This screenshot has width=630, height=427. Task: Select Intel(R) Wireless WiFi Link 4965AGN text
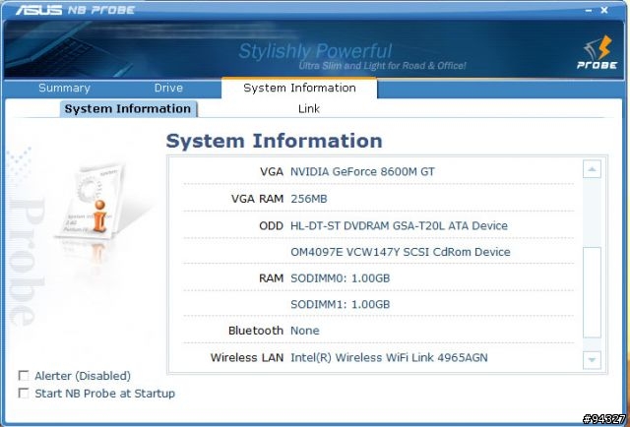click(x=389, y=357)
